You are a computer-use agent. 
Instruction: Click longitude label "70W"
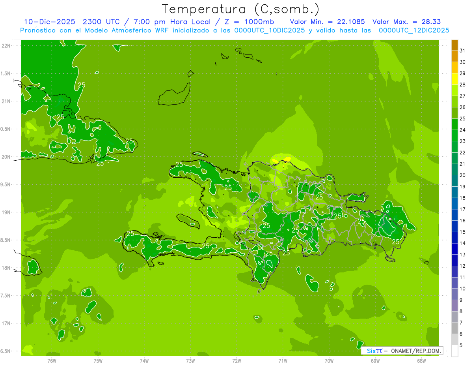(329, 360)
